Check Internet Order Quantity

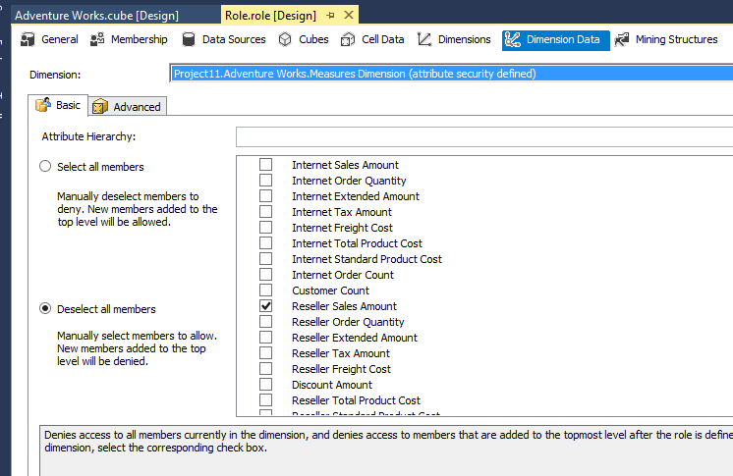click(x=265, y=181)
